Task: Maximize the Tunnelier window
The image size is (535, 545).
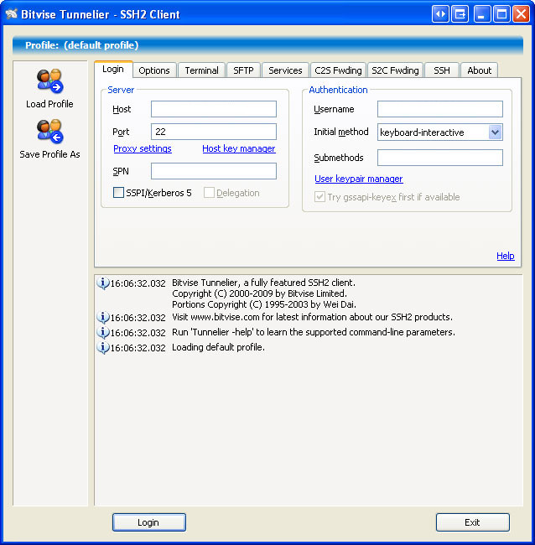Action: click(x=501, y=14)
